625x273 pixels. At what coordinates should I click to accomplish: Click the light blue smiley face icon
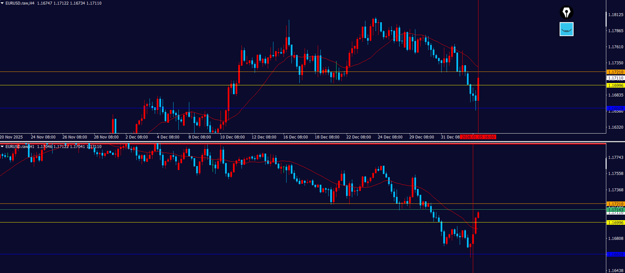pyautogui.click(x=566, y=29)
